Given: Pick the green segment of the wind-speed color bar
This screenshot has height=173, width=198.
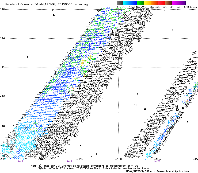Looking at the screenshot, I should pos(141,3).
